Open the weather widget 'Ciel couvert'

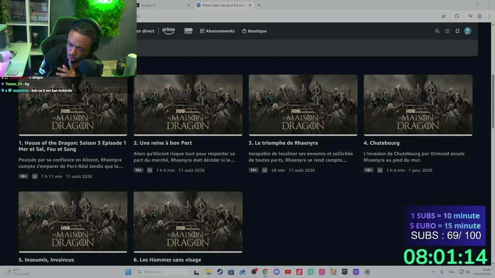click(17, 272)
